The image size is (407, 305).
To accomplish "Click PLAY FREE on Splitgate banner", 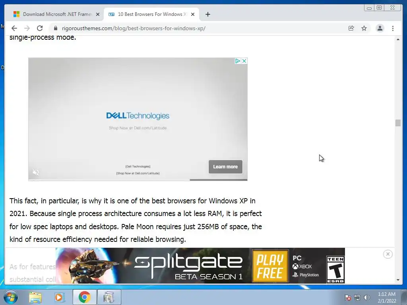I will click(270, 266).
